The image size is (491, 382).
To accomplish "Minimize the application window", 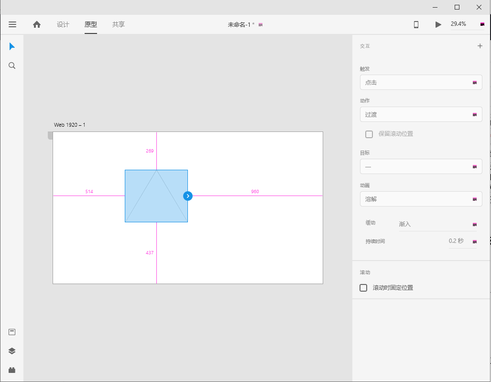I will pyautogui.click(x=435, y=7).
